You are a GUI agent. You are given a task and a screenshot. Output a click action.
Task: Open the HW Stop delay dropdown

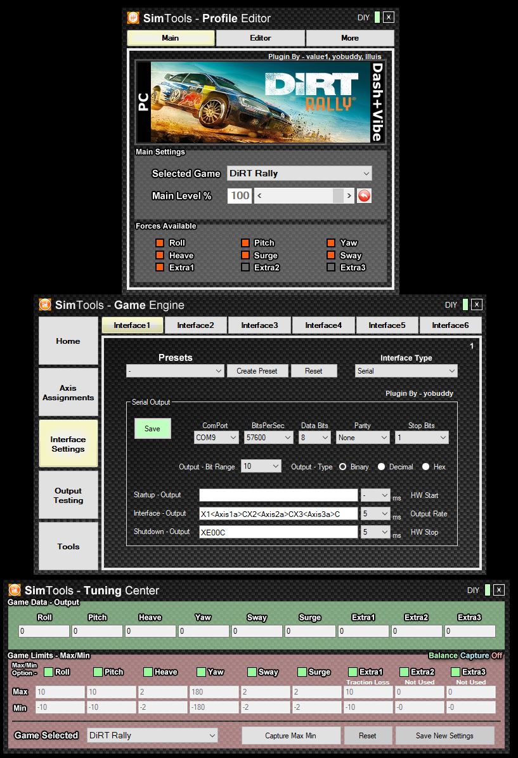click(375, 532)
